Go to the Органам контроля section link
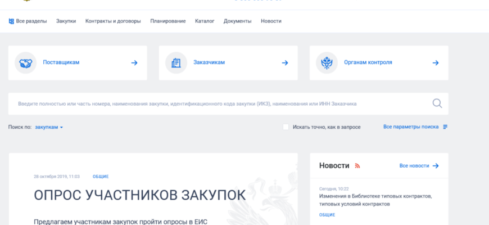Image resolution: width=489 pixels, height=225 pixels. [368, 62]
